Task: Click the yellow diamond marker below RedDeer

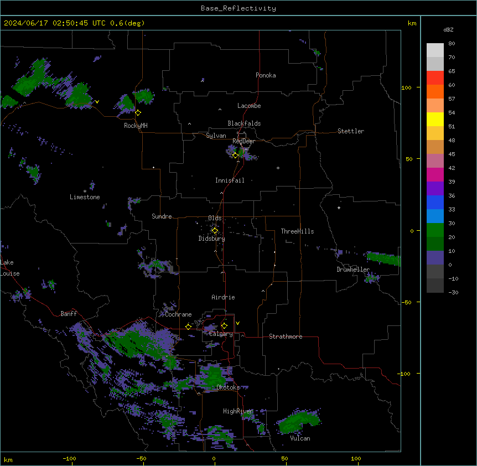Action: pyautogui.click(x=236, y=156)
